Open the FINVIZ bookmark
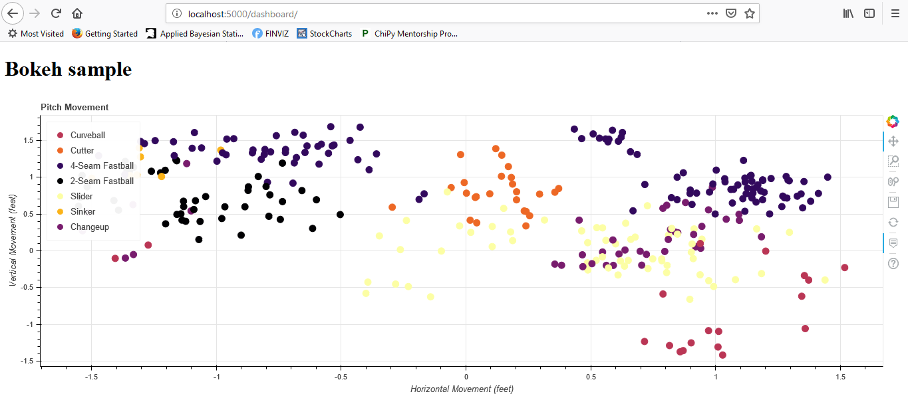This screenshot has width=908, height=402. tap(270, 33)
